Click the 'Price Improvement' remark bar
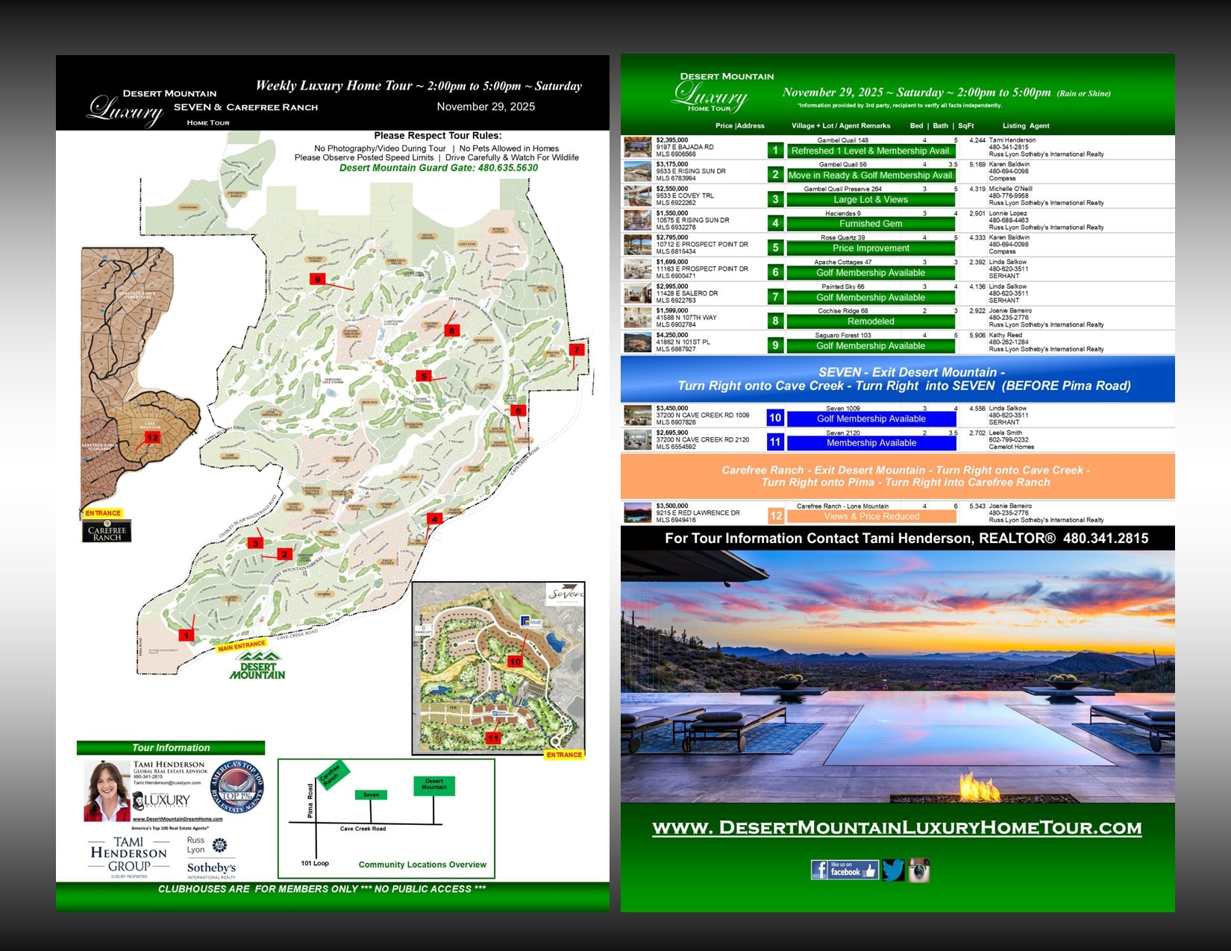 point(871,248)
